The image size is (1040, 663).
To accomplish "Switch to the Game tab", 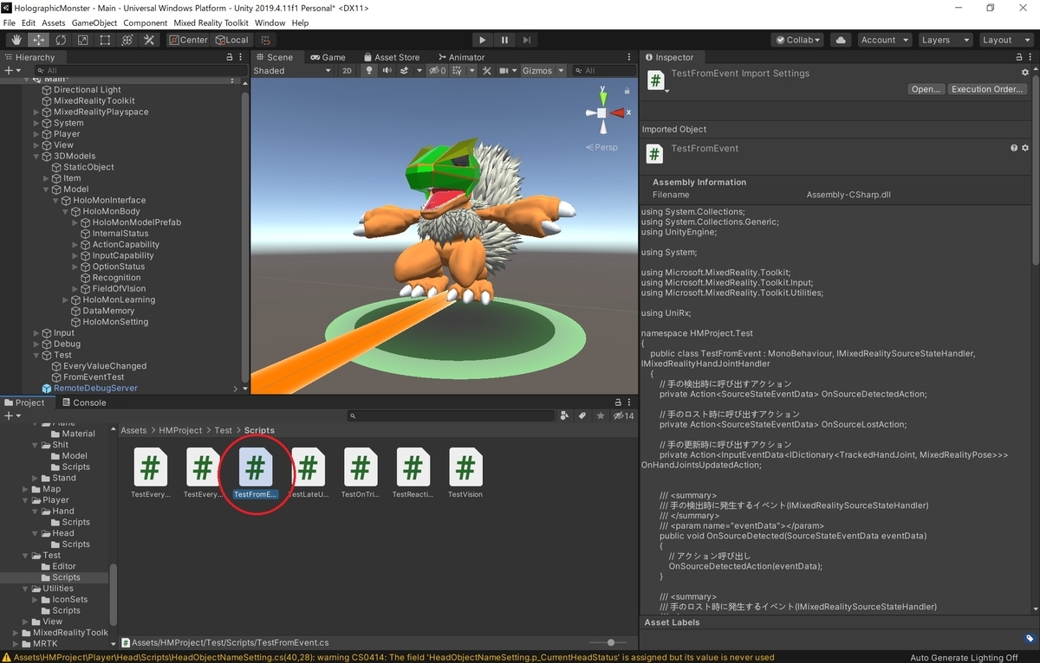I will click(328, 57).
